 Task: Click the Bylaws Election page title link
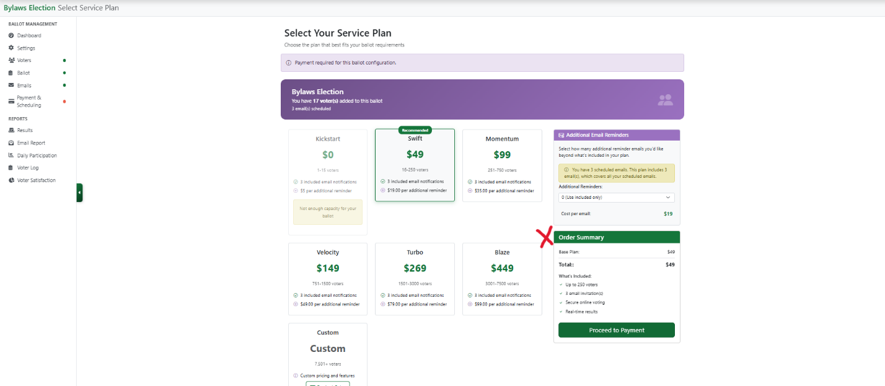[29, 8]
